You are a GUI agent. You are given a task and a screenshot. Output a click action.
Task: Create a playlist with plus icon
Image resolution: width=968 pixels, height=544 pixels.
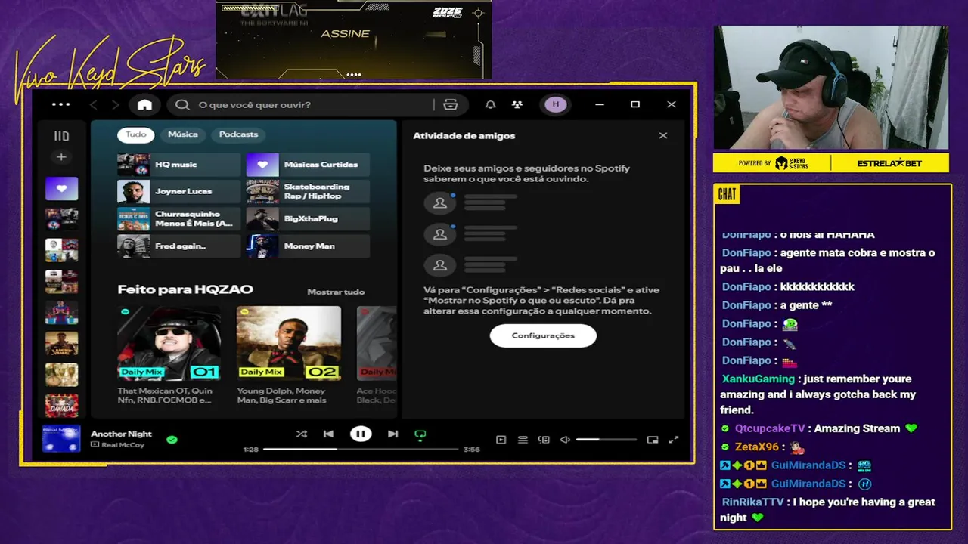[61, 157]
